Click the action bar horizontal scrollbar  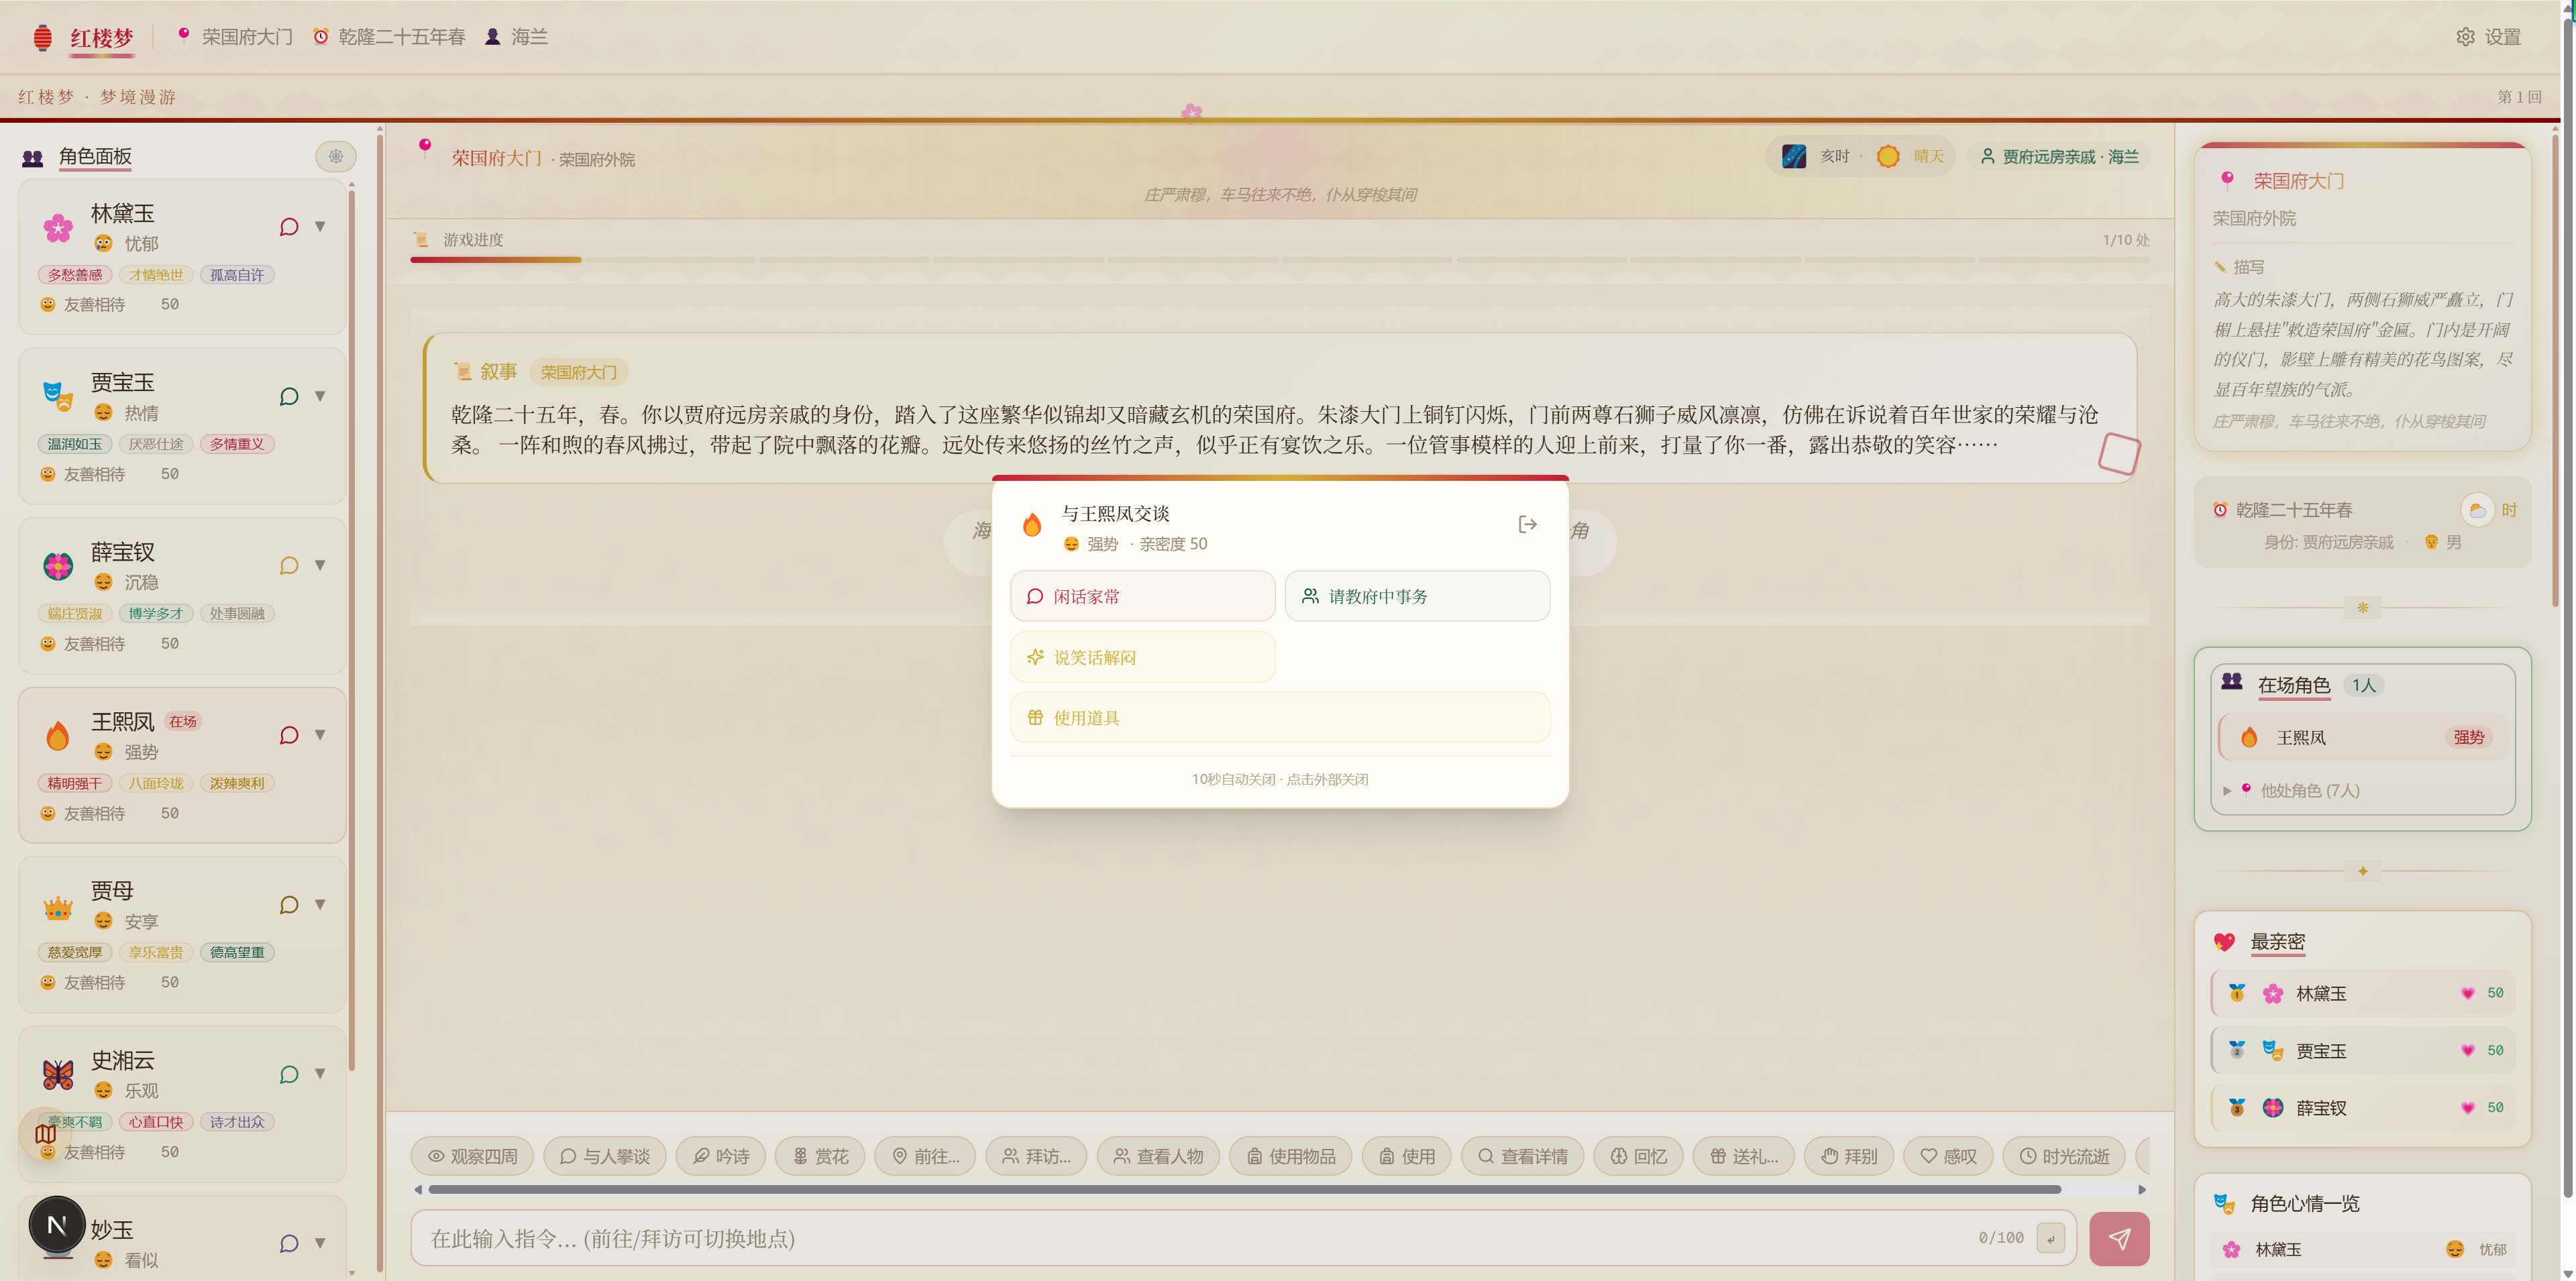tap(1244, 1190)
